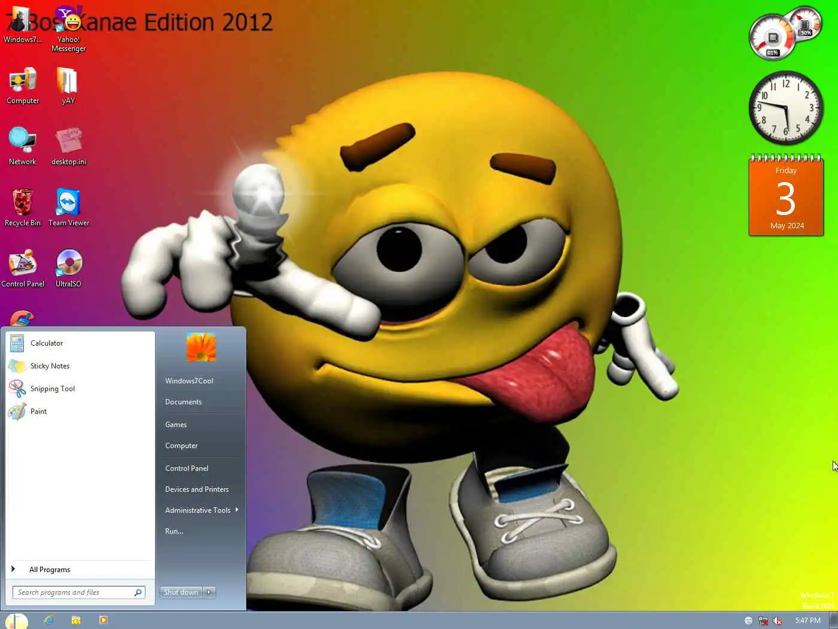This screenshot has height=629, width=838.
Task: Open the Yahoo! Messenger desktop icon
Action: coord(68,29)
